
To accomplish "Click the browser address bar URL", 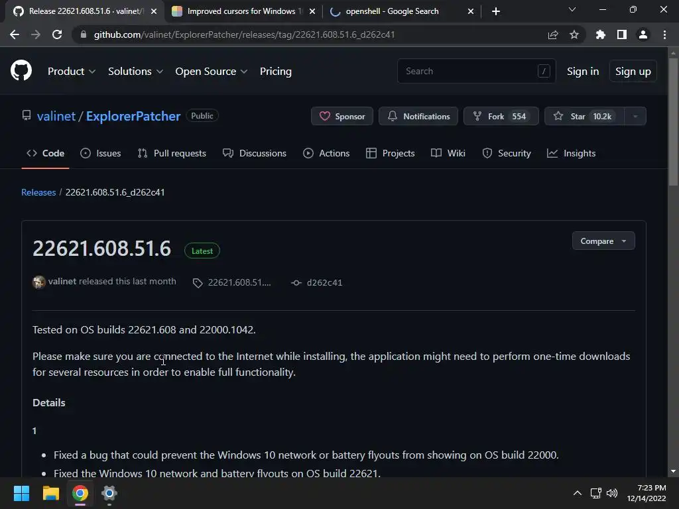I will coord(244,34).
